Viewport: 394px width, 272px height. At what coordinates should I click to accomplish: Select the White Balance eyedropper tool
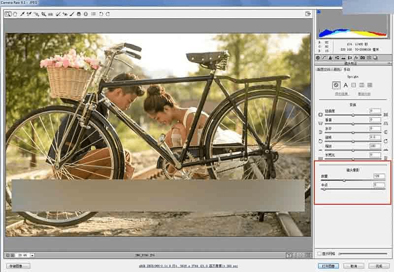pyautogui.click(x=22, y=14)
